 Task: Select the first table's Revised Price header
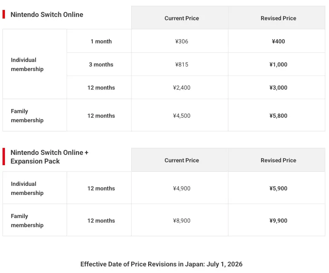pyautogui.click(x=279, y=18)
